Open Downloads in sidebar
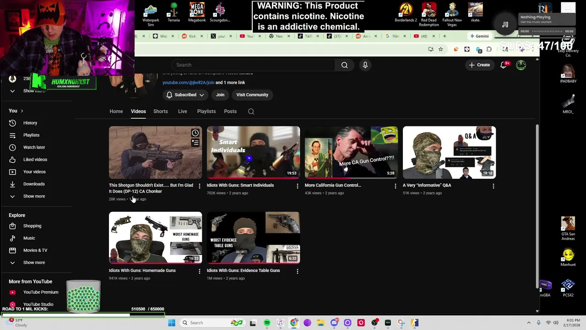 click(34, 184)
